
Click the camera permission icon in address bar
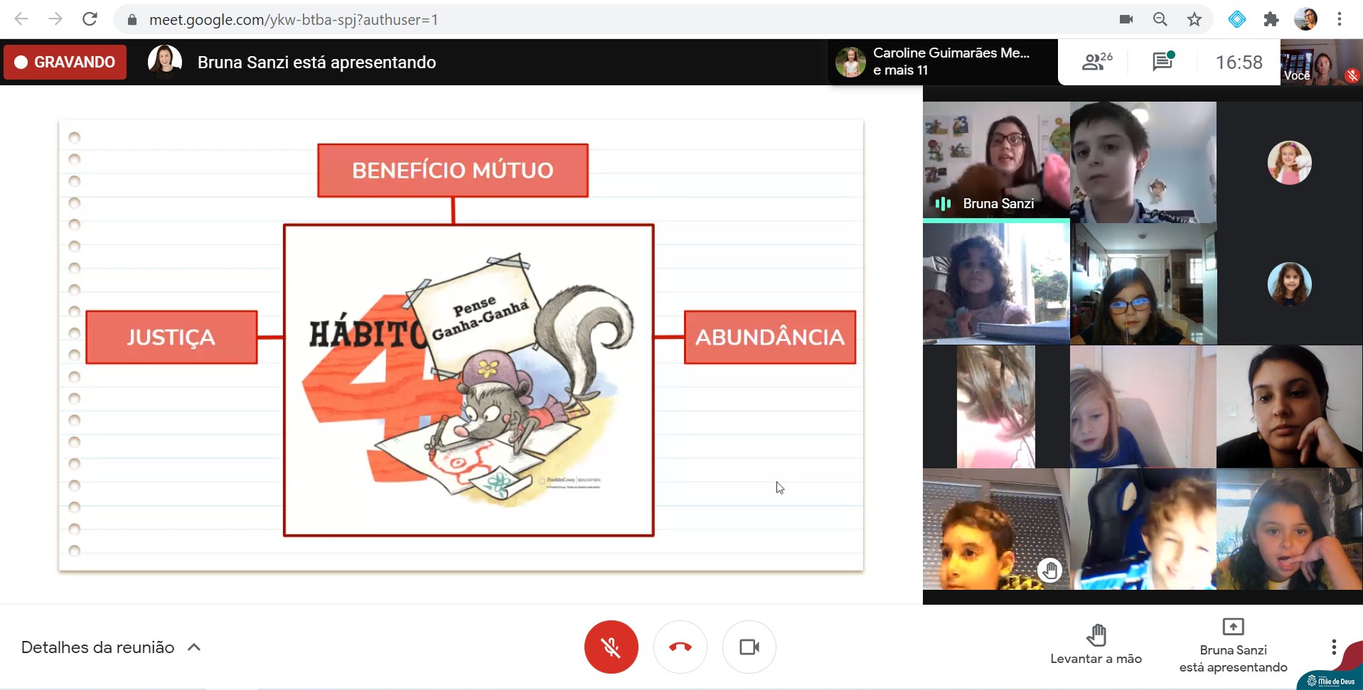point(1126,19)
